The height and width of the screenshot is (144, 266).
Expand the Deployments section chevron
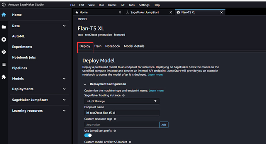tap(64, 89)
